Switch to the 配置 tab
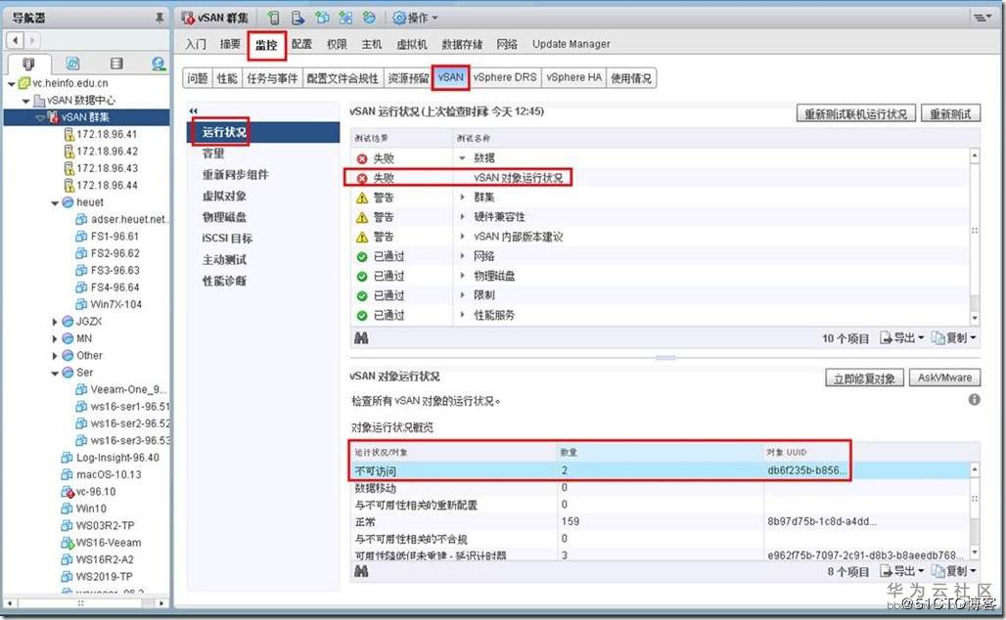 coord(301,44)
